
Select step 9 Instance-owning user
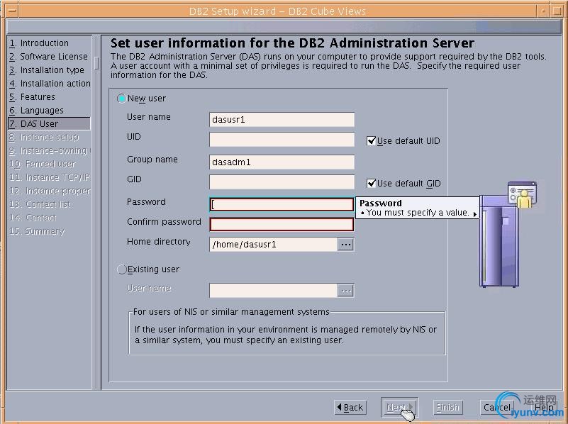click(x=50, y=150)
